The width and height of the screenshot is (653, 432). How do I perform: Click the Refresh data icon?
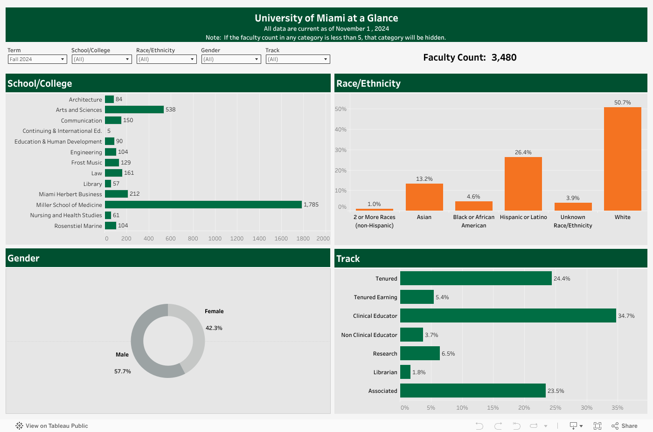534,426
